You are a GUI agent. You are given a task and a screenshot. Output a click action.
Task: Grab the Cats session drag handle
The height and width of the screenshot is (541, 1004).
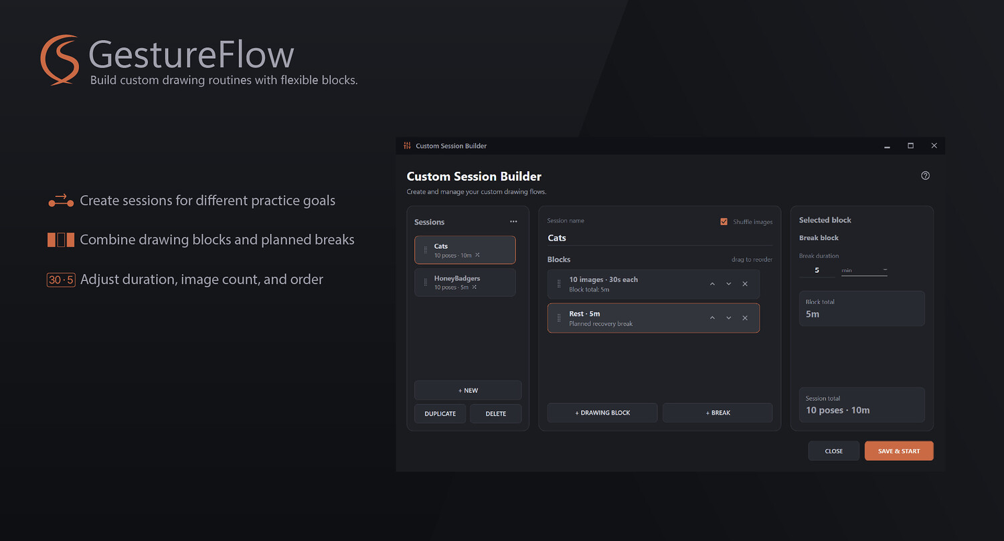426,250
